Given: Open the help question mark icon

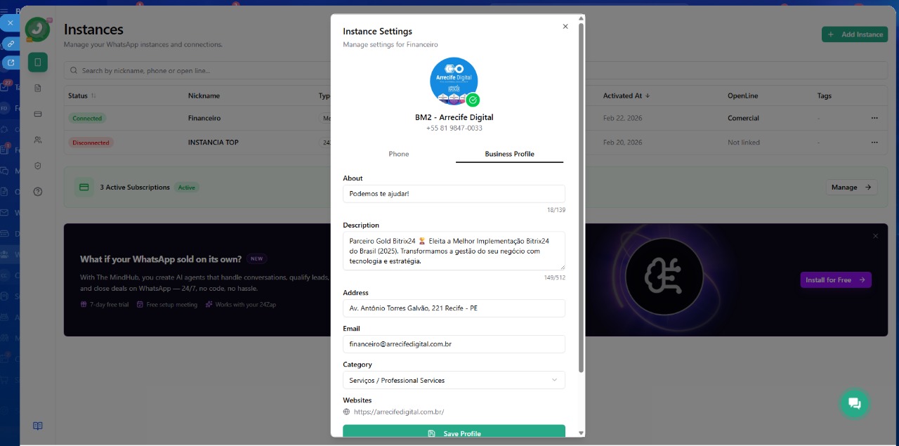Looking at the screenshot, I should click(38, 192).
